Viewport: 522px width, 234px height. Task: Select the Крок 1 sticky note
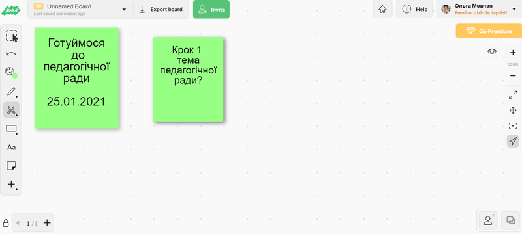pyautogui.click(x=189, y=79)
